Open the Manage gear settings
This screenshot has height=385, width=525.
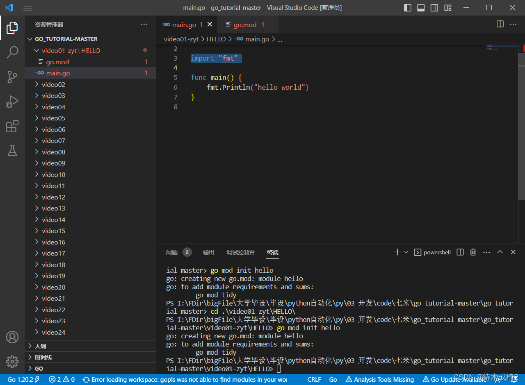[x=12, y=361]
